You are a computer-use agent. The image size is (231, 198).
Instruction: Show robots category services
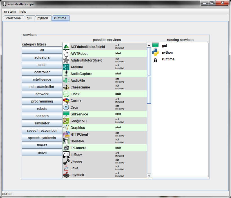[x=42, y=109]
